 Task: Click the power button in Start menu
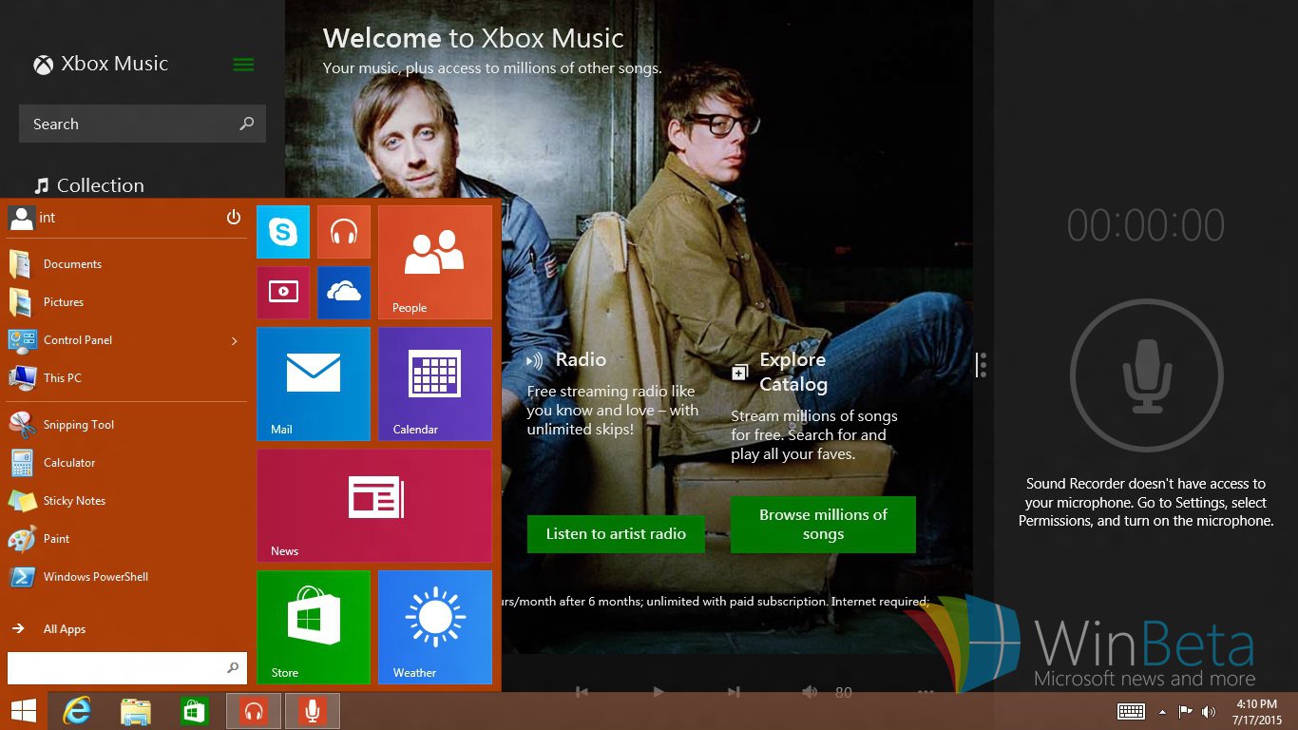[x=234, y=218]
